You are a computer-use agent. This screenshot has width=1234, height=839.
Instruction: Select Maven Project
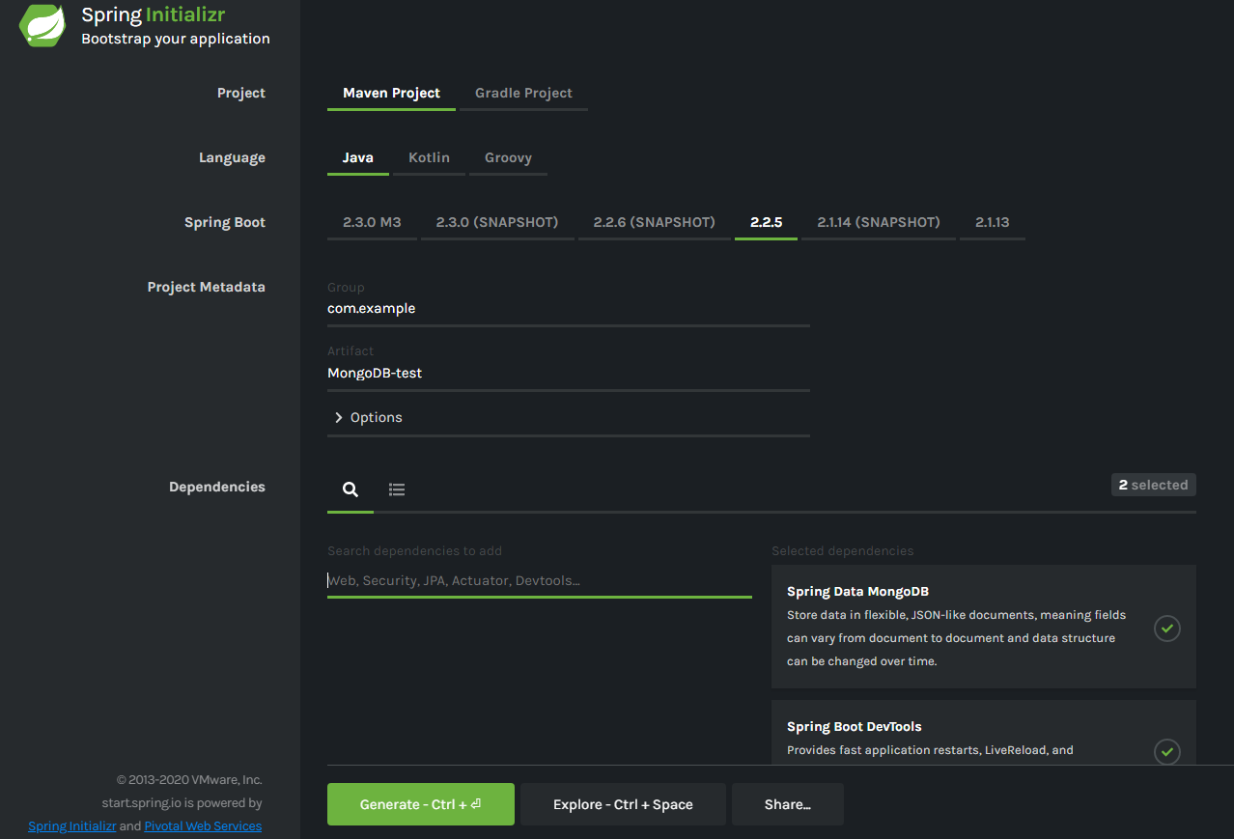[391, 93]
